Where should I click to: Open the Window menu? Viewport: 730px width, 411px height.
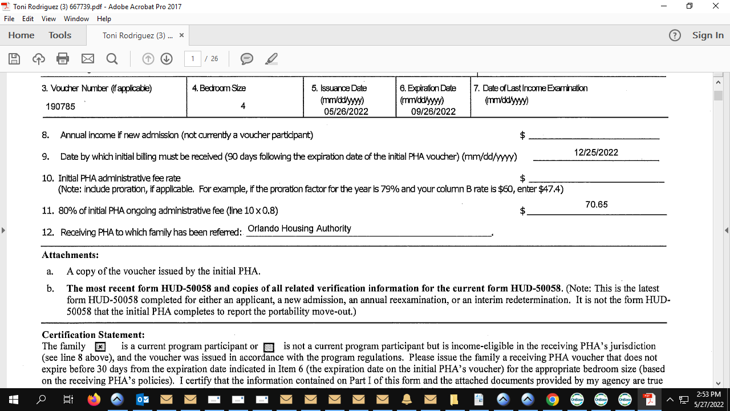[76, 19]
